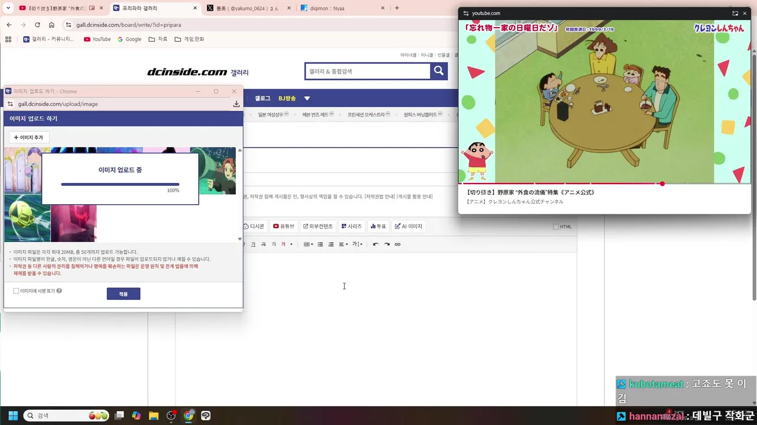Undo the last edit in the editor

(376, 244)
